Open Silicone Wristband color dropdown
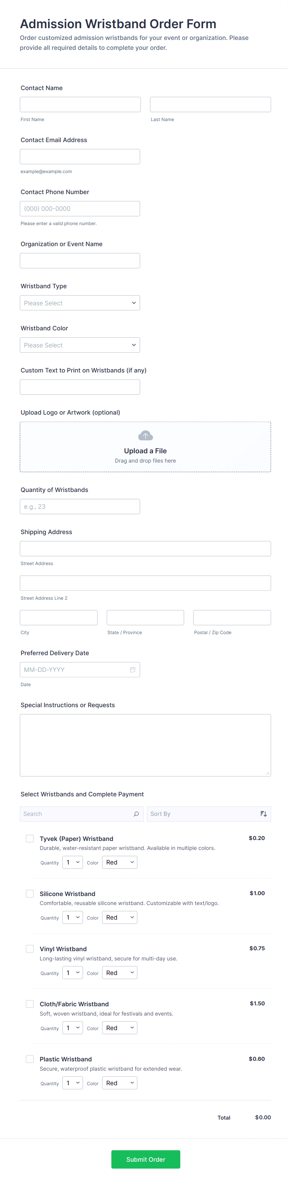The width and height of the screenshot is (288, 1184). pyautogui.click(x=120, y=917)
